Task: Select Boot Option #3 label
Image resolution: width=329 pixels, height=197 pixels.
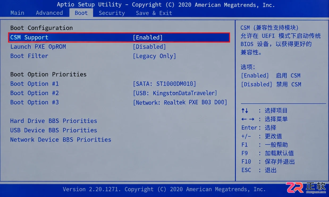Action: click(35, 102)
